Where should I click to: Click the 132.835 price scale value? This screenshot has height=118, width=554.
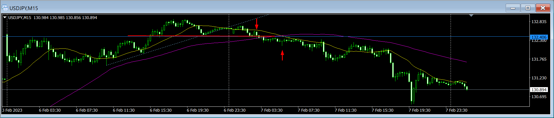pyautogui.click(x=539, y=22)
